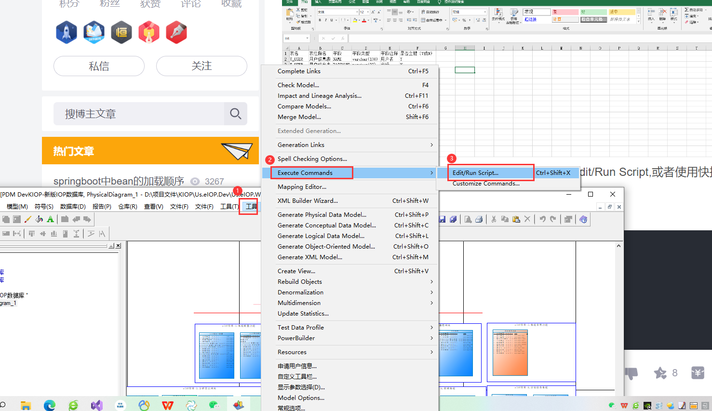Click the search magnifier in 搜博主文章 box
Screen dimensions: 712x411
(x=235, y=114)
